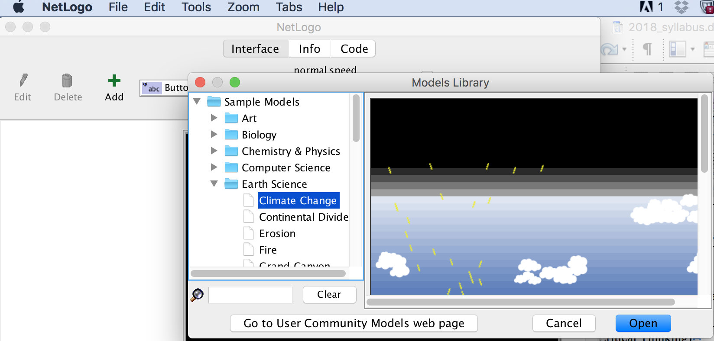Select the Chemistry & Physics folder icon
This screenshot has width=714, height=341.
[231, 151]
